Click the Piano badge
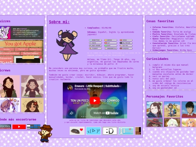The height and width of the screenshot is (147, 196). (95, 43)
